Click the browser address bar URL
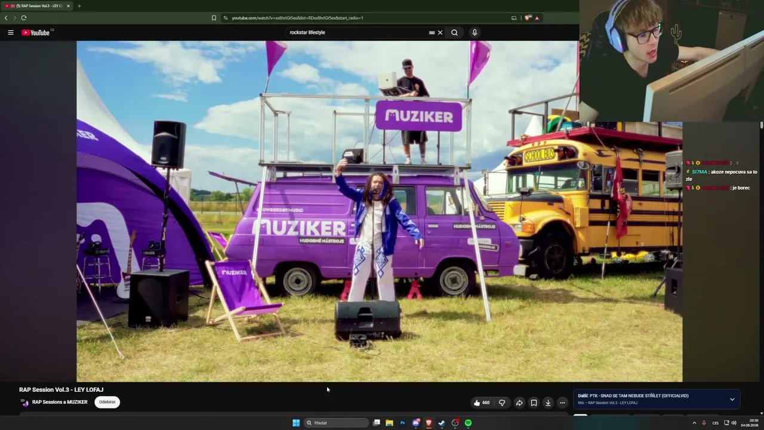 (297, 18)
